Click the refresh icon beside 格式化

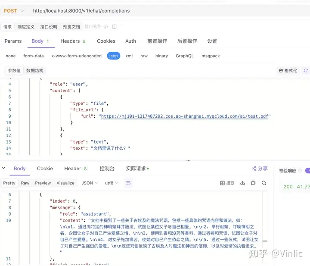pyautogui.click(x=306, y=70)
